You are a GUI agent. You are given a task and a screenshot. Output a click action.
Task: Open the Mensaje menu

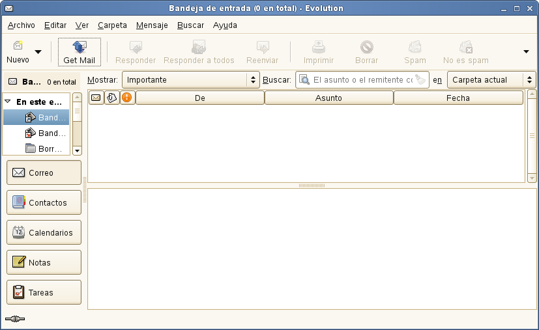(x=152, y=25)
